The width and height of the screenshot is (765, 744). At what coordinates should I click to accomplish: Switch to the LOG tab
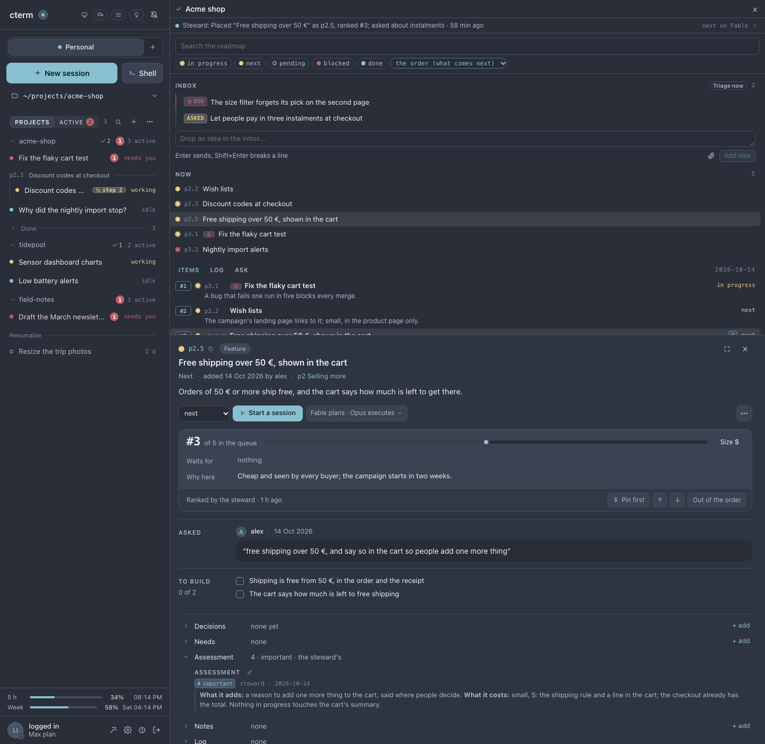(217, 270)
